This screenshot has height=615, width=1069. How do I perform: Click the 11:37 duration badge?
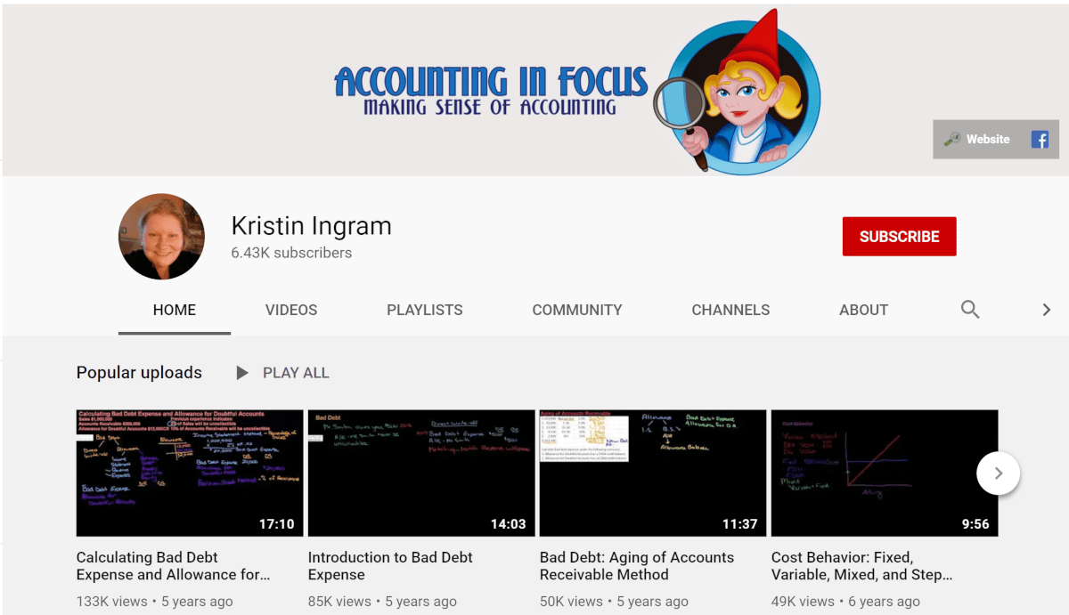739,524
